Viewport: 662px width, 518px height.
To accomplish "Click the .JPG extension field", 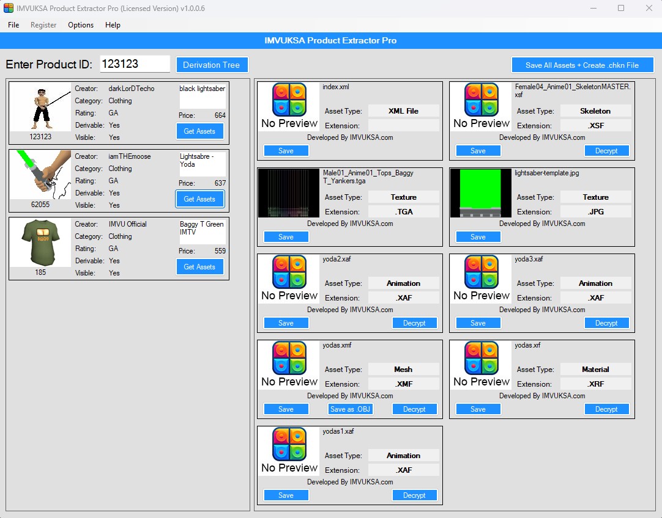I will point(595,211).
